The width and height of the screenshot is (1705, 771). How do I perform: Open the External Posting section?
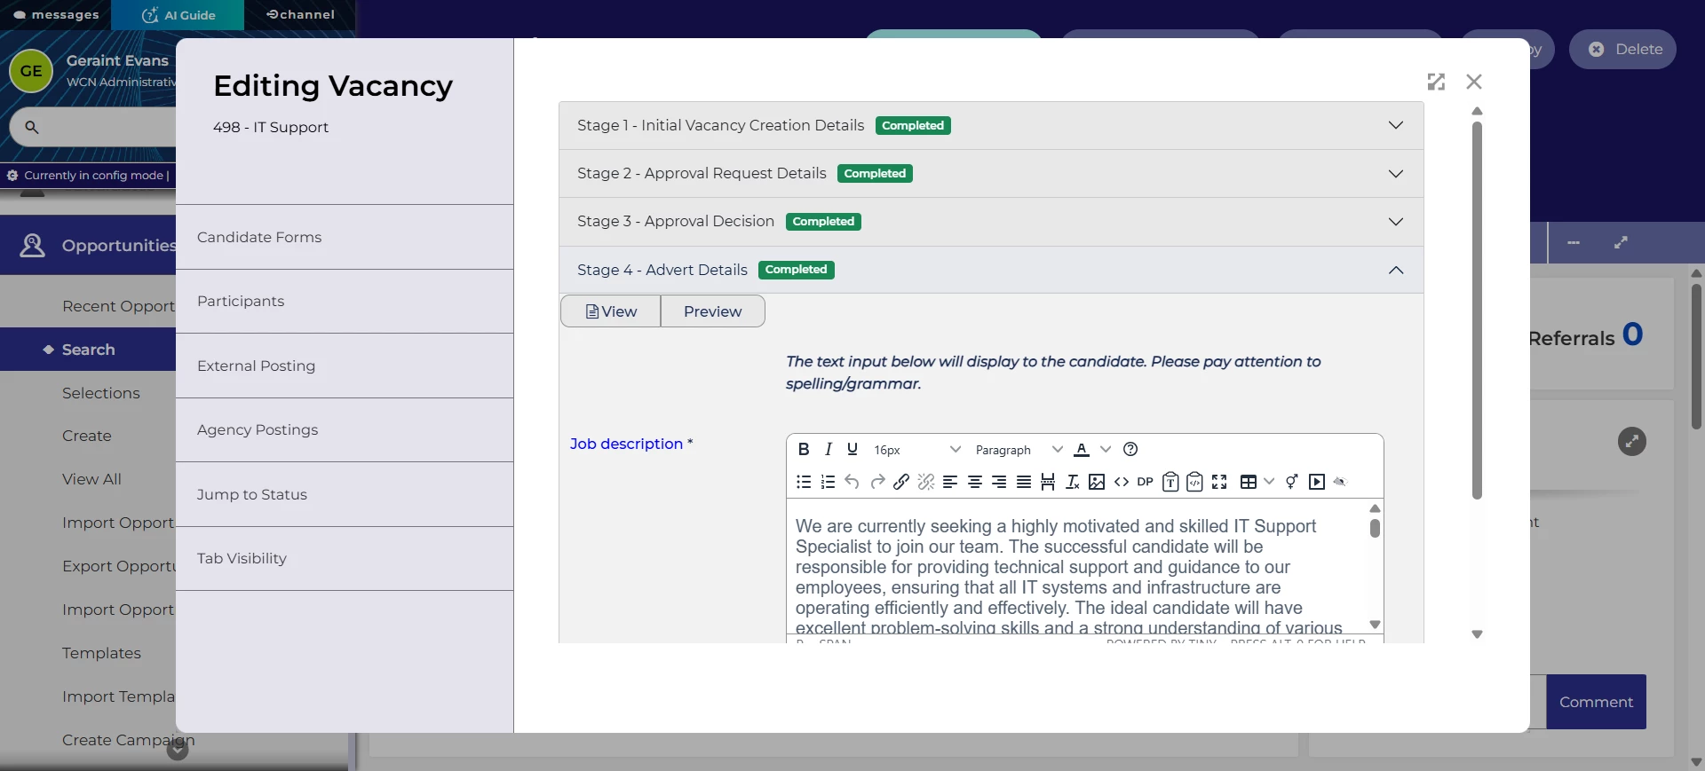point(345,366)
